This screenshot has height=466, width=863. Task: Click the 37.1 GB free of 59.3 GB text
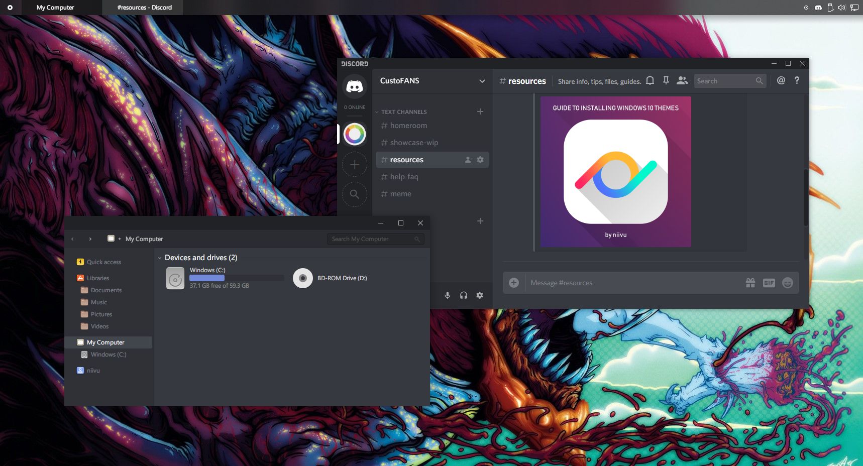220,286
